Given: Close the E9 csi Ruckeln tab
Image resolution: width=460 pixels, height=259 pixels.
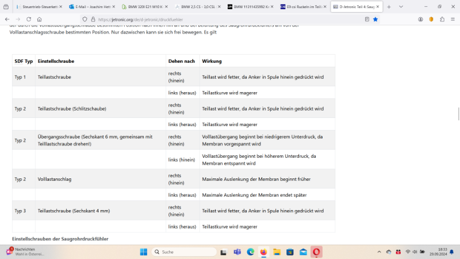Looking at the screenshot, I should (327, 6).
